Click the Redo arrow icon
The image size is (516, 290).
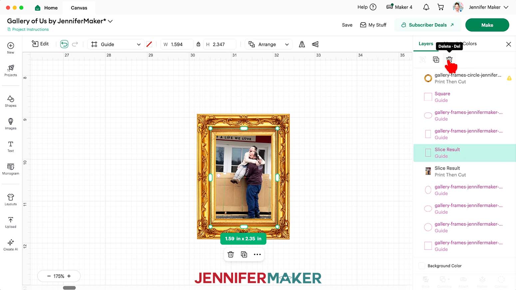click(75, 44)
